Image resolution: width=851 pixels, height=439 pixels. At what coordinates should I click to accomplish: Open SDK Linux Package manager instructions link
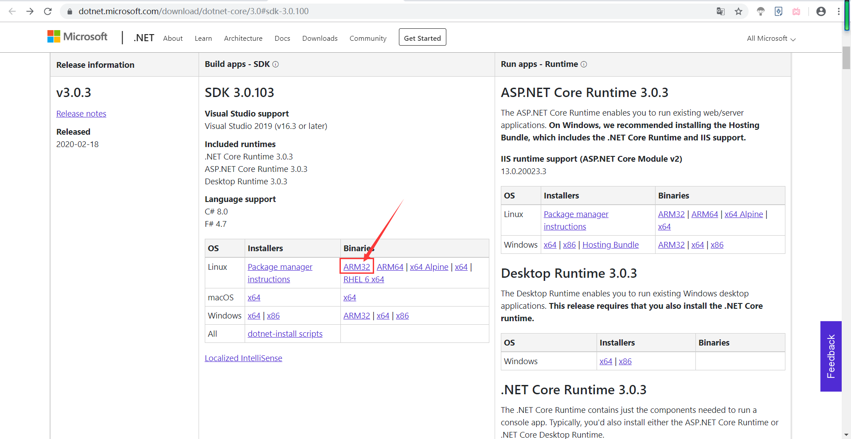click(x=280, y=273)
